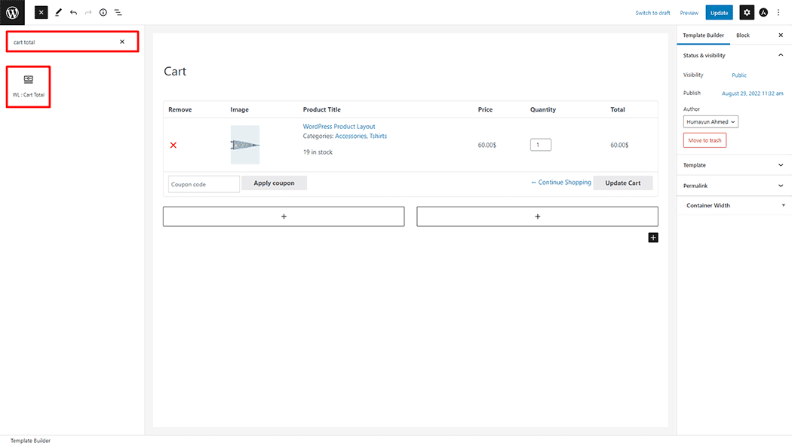Image resolution: width=792 pixels, height=445 pixels.
Task: Toggle the Settings gear icon
Action: pos(746,13)
